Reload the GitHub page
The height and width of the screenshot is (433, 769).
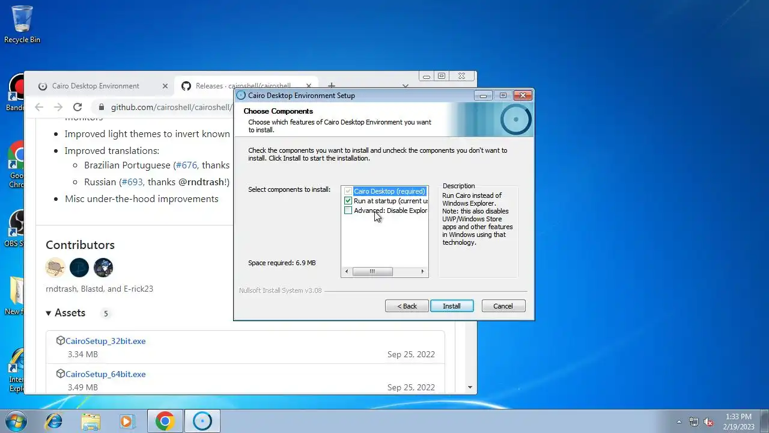tap(78, 107)
